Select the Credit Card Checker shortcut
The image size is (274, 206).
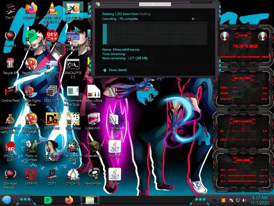(x=73, y=40)
